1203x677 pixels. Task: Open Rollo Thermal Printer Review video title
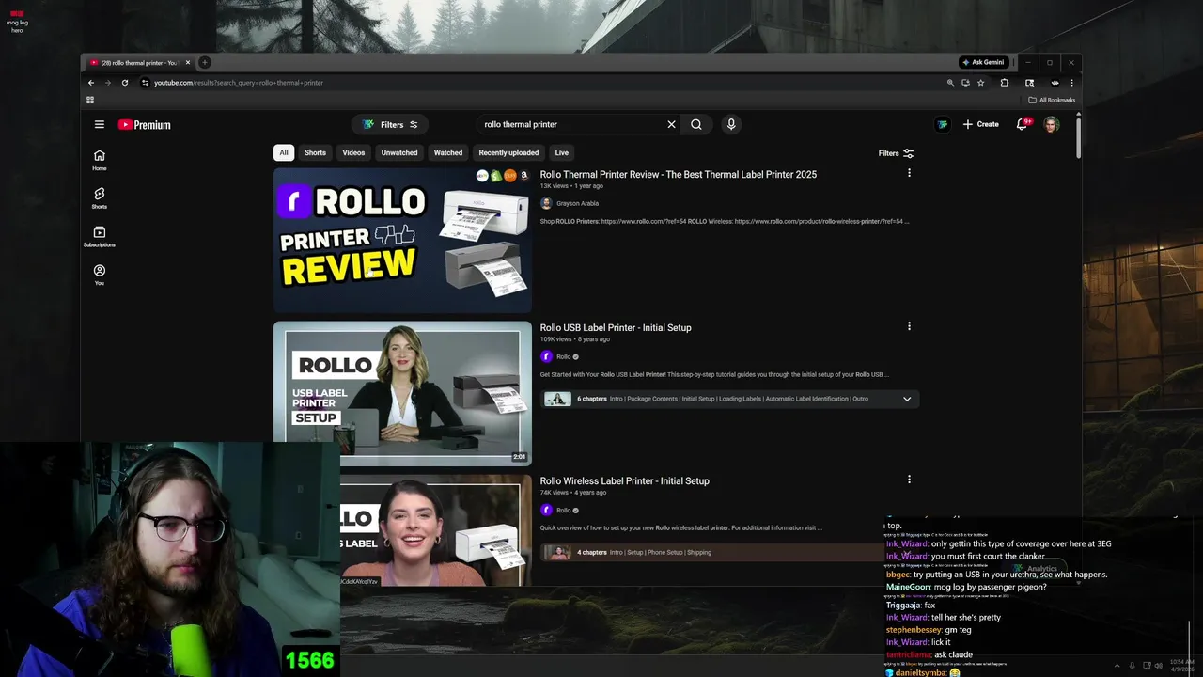click(x=678, y=174)
